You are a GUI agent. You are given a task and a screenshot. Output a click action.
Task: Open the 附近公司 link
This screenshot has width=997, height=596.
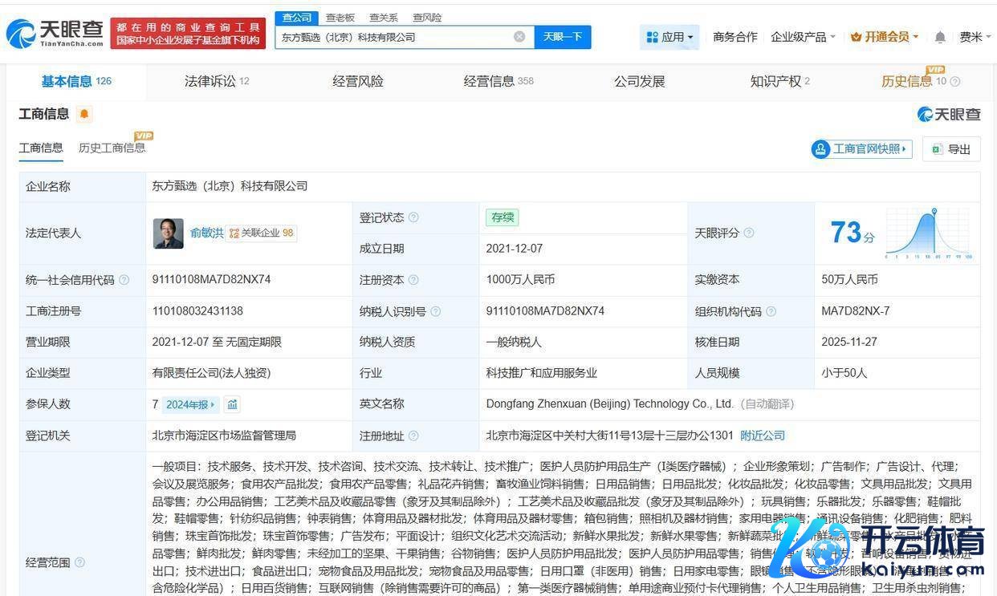(762, 436)
